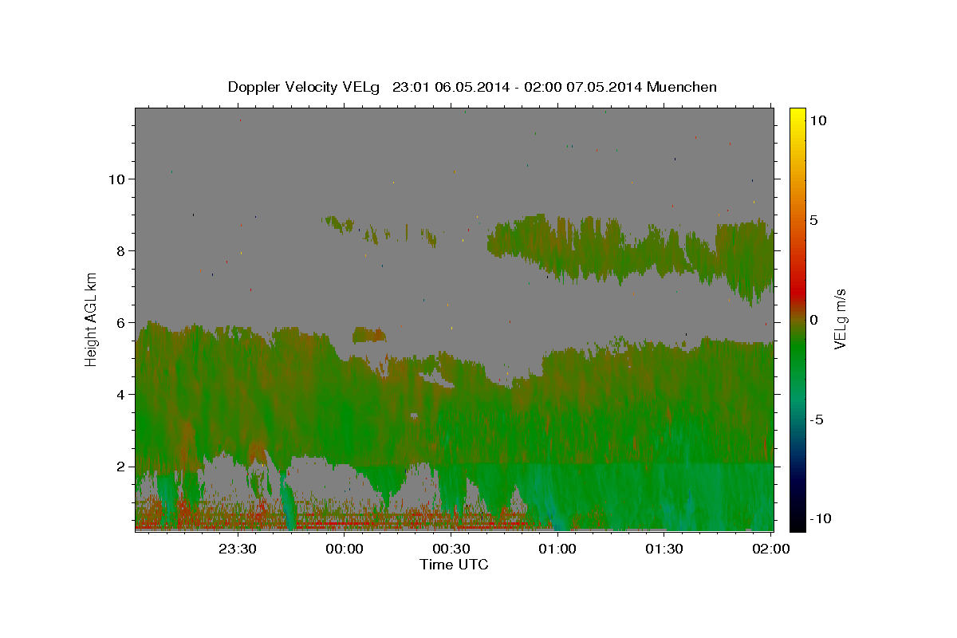The height and width of the screenshot is (638, 957).
Task: Click the 'VELg m/s' colorbar title
Action: coord(841,319)
